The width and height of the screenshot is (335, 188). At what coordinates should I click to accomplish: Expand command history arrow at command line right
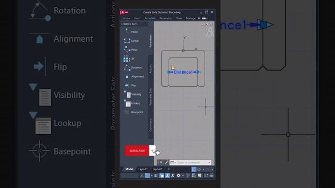coord(209,162)
